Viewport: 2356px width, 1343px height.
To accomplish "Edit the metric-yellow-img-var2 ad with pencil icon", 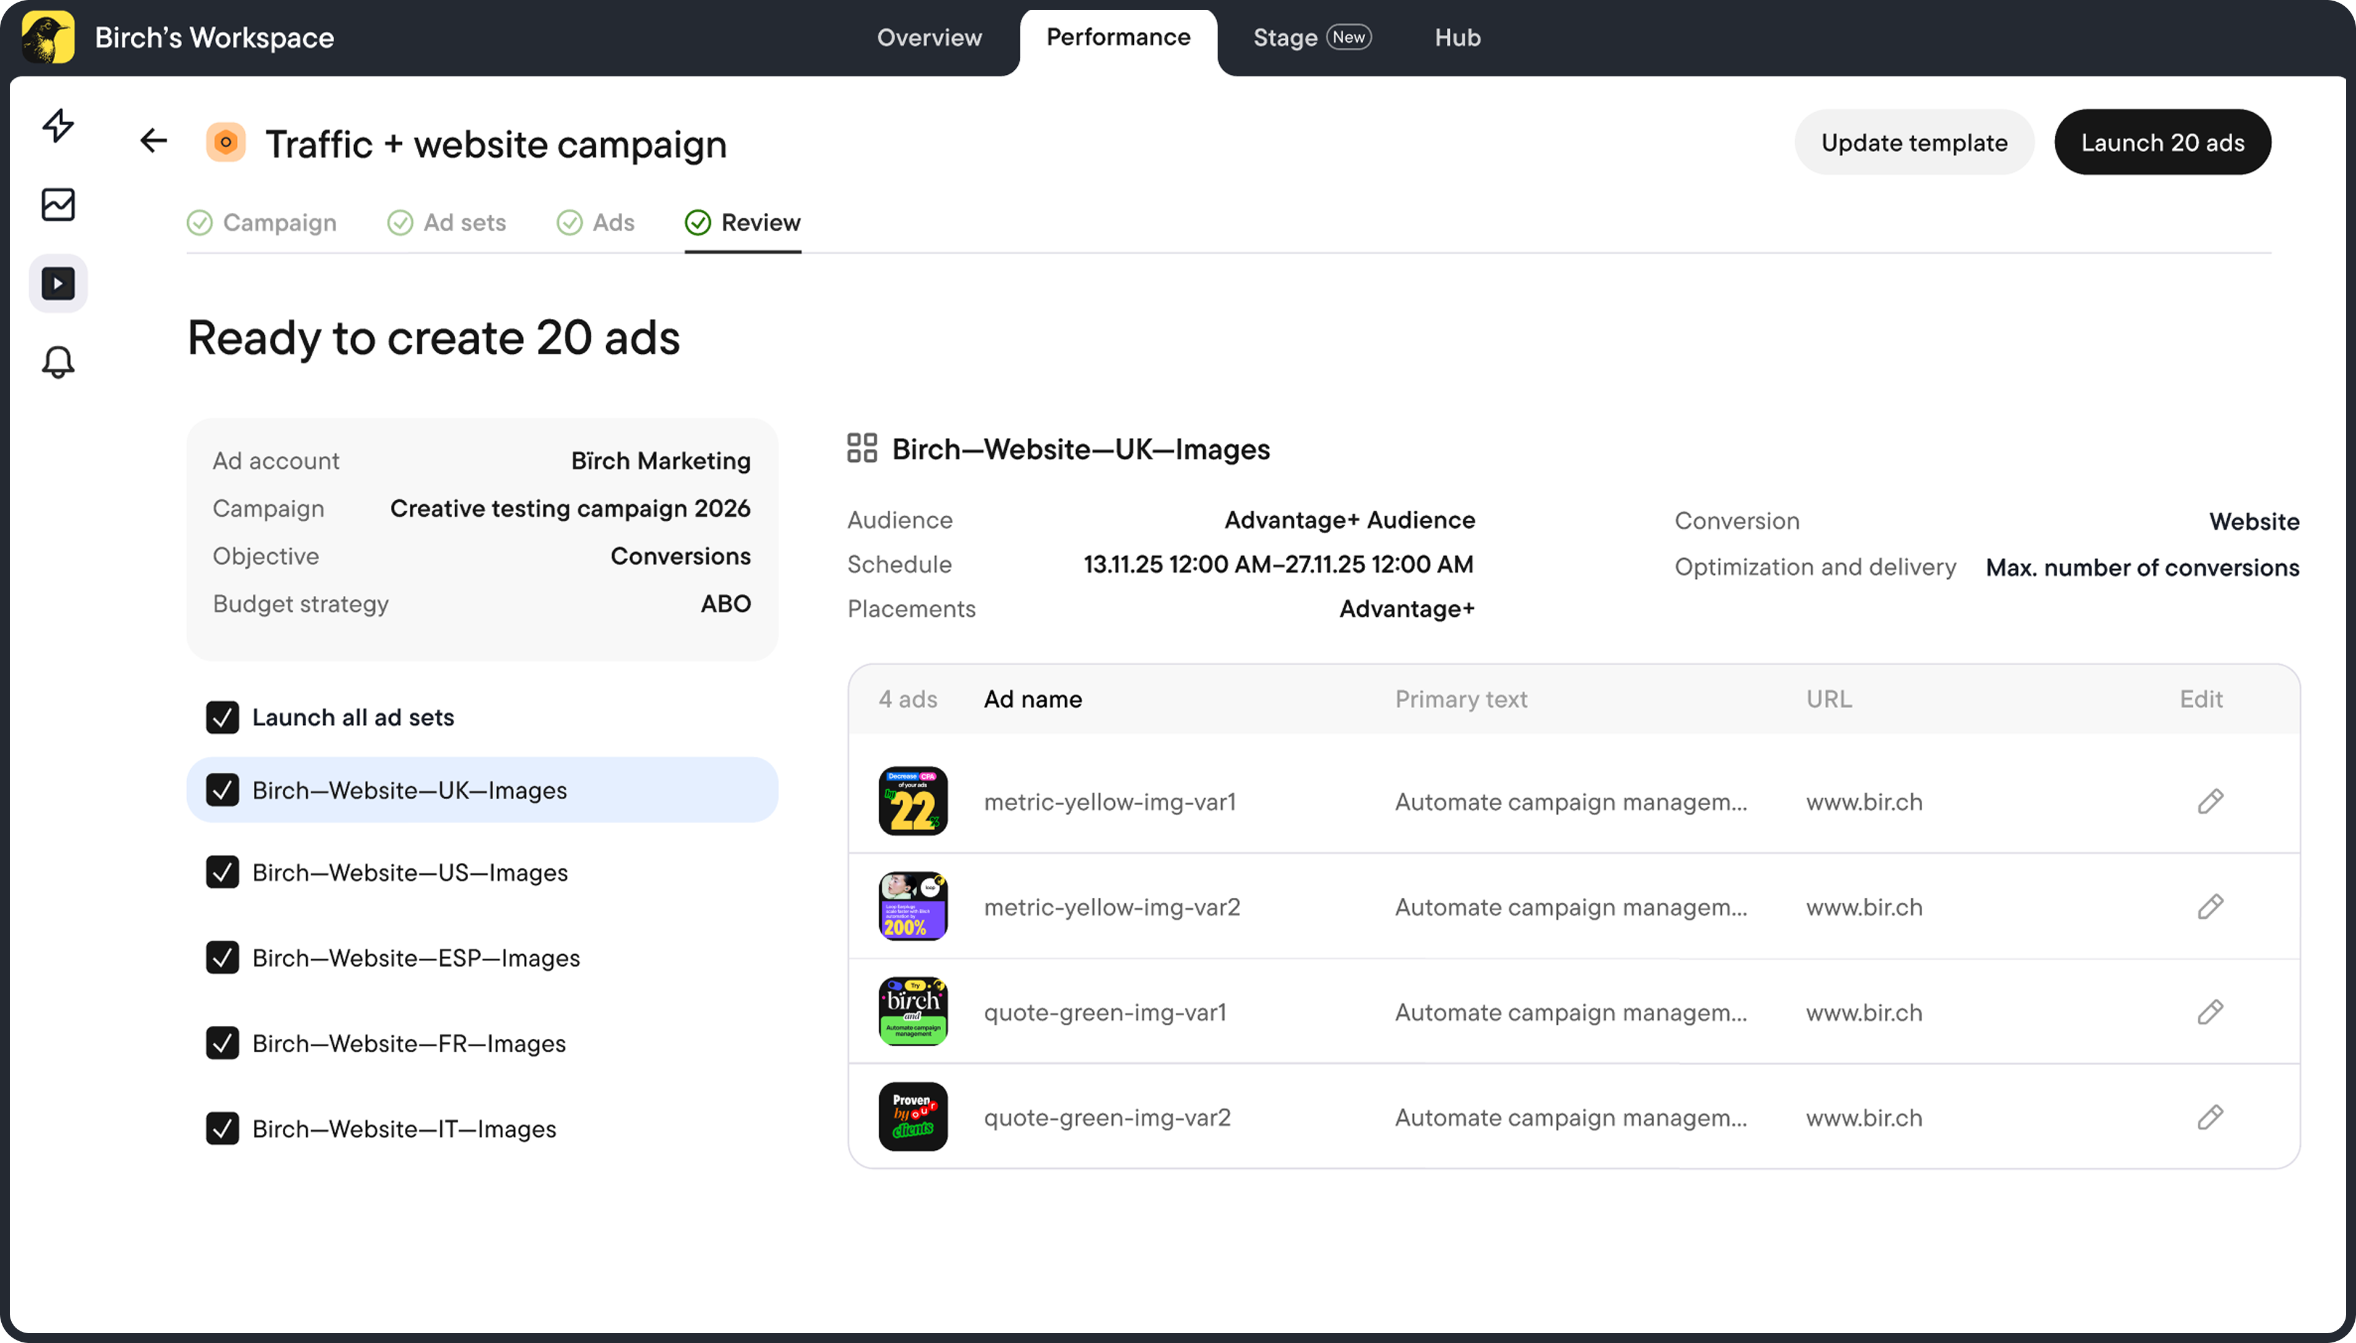I will pos(2210,907).
